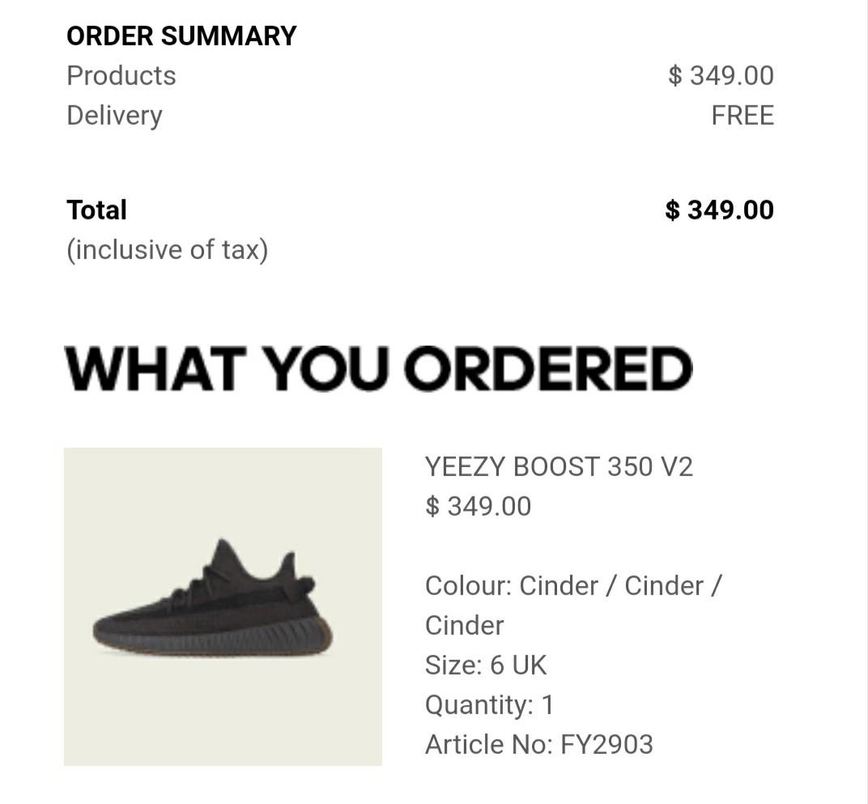This screenshot has height=804, width=868.
Task: Click the Delivery label
Action: pos(115,117)
